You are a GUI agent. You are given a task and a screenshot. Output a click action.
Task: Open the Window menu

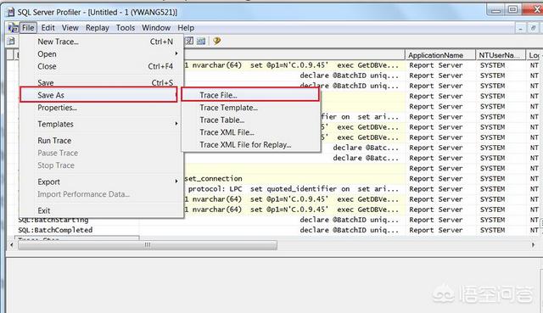point(156,28)
